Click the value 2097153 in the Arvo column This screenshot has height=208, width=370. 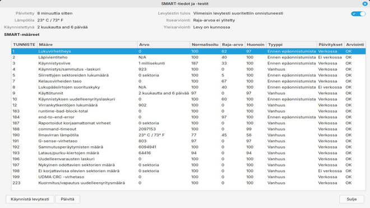click(x=147, y=129)
